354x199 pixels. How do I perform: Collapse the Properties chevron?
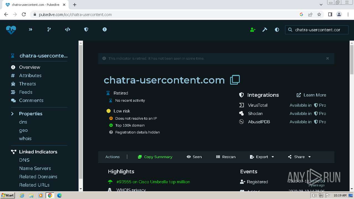[x=12, y=114]
